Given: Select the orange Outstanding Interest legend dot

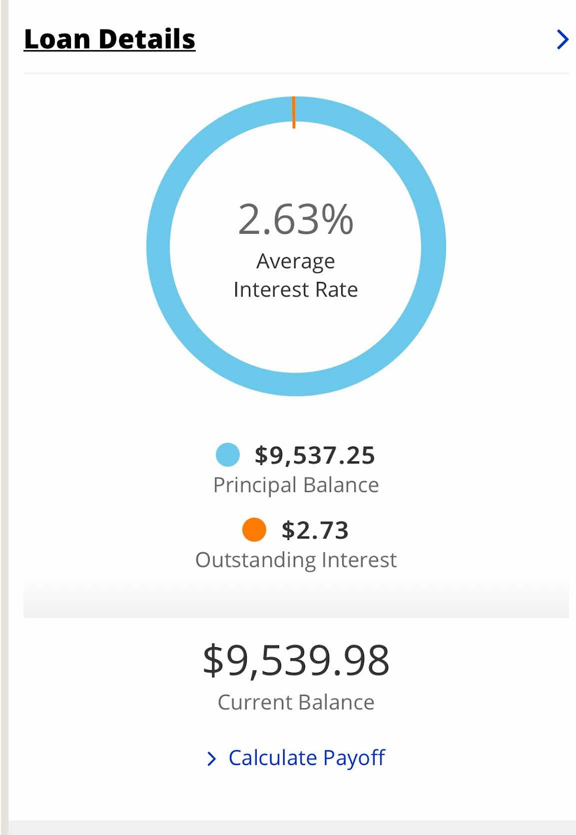Looking at the screenshot, I should (254, 530).
